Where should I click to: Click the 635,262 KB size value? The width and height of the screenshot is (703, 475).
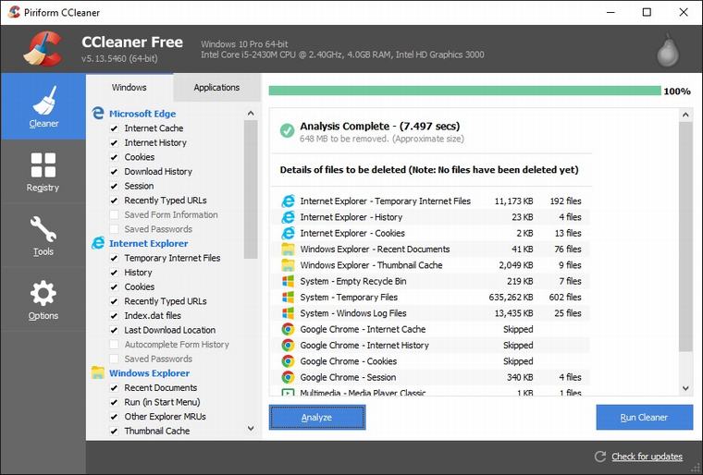[511, 297]
